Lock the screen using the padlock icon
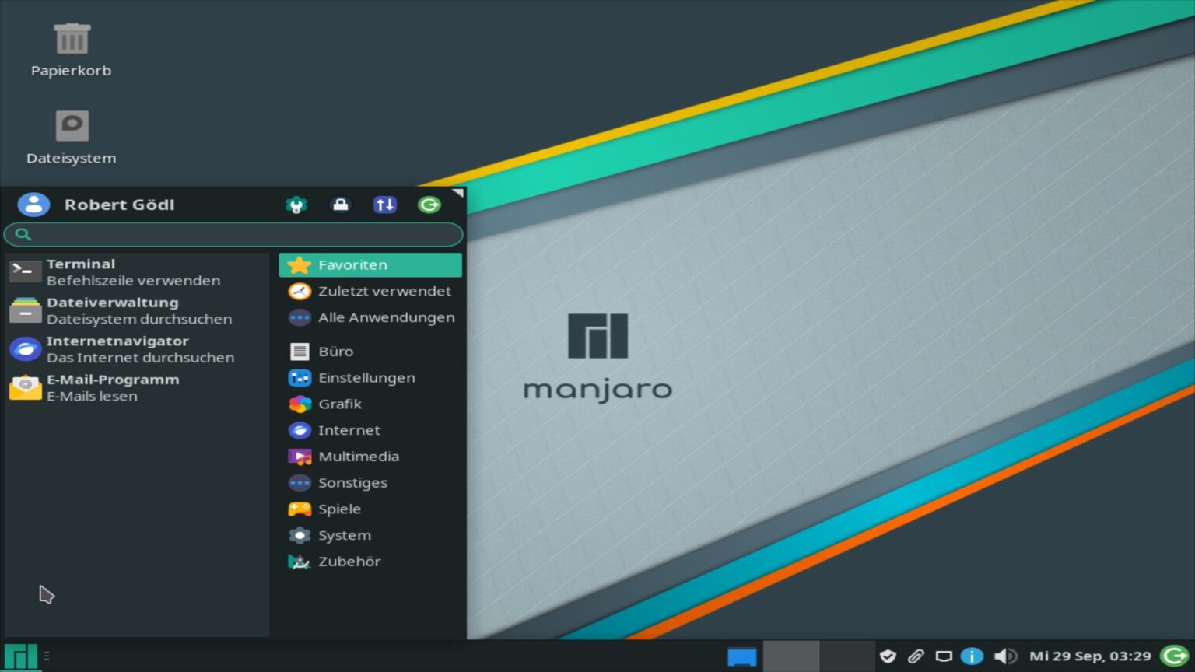Viewport: 1195px width, 672px height. pos(341,204)
